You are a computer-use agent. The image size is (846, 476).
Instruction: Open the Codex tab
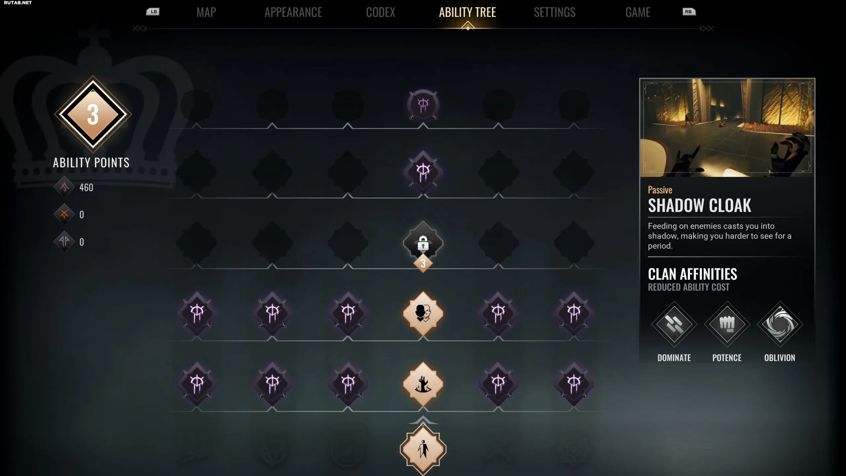click(381, 13)
